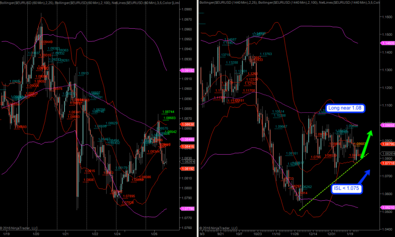The image size is (395, 237).
Task: Click the 1440 Min chart indicator title text
Action: click(289, 2)
